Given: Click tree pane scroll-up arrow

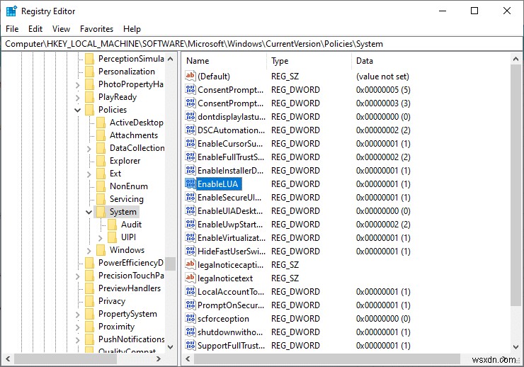Looking at the screenshot, I should (x=171, y=59).
